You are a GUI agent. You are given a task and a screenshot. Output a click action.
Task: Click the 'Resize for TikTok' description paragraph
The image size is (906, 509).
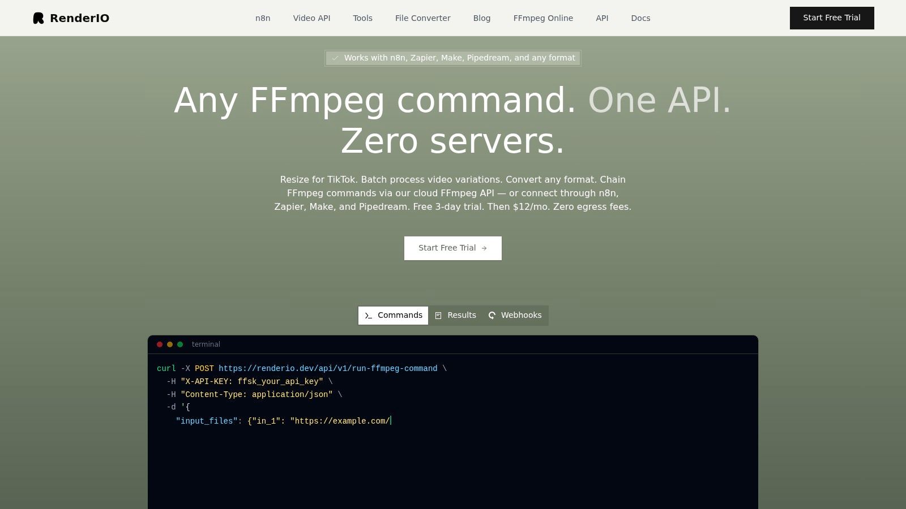(453, 193)
